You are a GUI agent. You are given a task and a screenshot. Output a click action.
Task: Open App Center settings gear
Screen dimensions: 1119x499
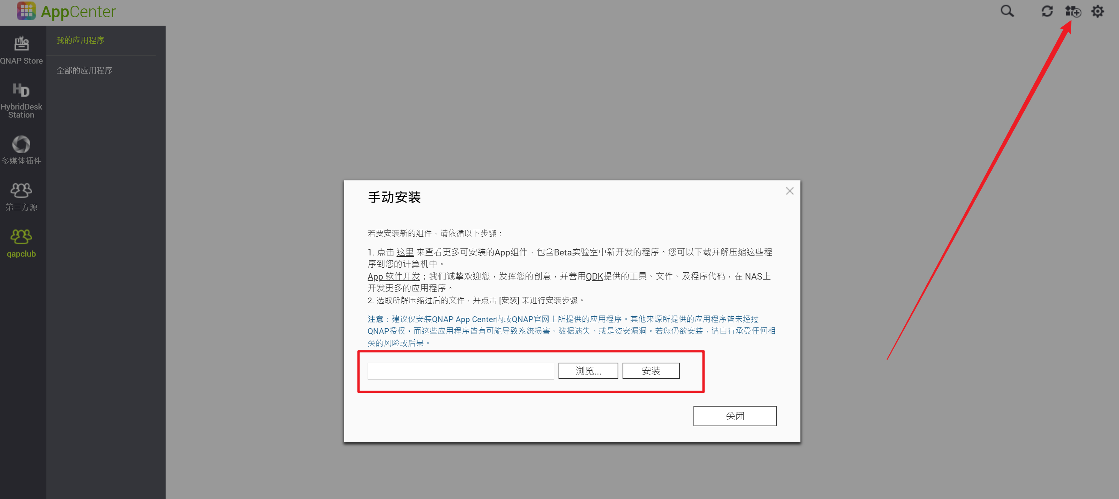[1097, 11]
